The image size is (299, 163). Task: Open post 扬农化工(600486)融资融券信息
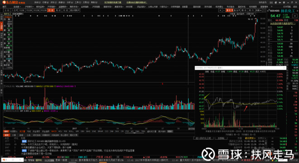click(x=47, y=141)
